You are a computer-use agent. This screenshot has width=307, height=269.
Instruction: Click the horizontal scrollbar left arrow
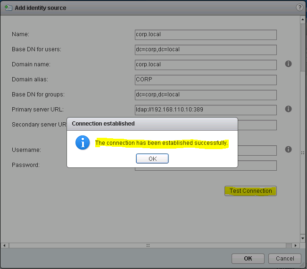point(4,245)
